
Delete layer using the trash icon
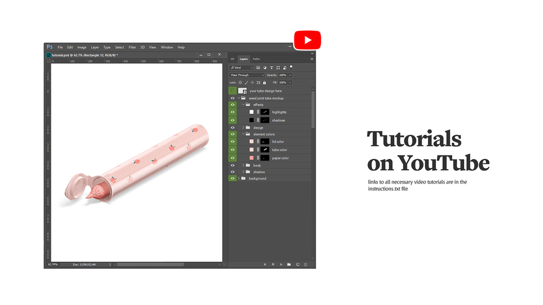pyautogui.click(x=305, y=265)
